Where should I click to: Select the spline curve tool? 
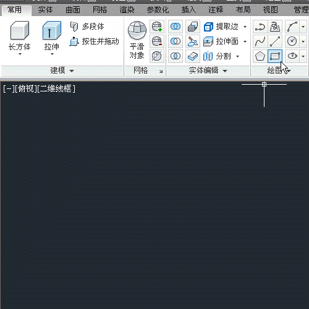point(260,41)
